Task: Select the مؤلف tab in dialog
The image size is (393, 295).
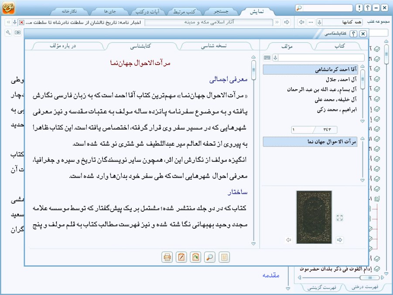Action: (x=287, y=46)
